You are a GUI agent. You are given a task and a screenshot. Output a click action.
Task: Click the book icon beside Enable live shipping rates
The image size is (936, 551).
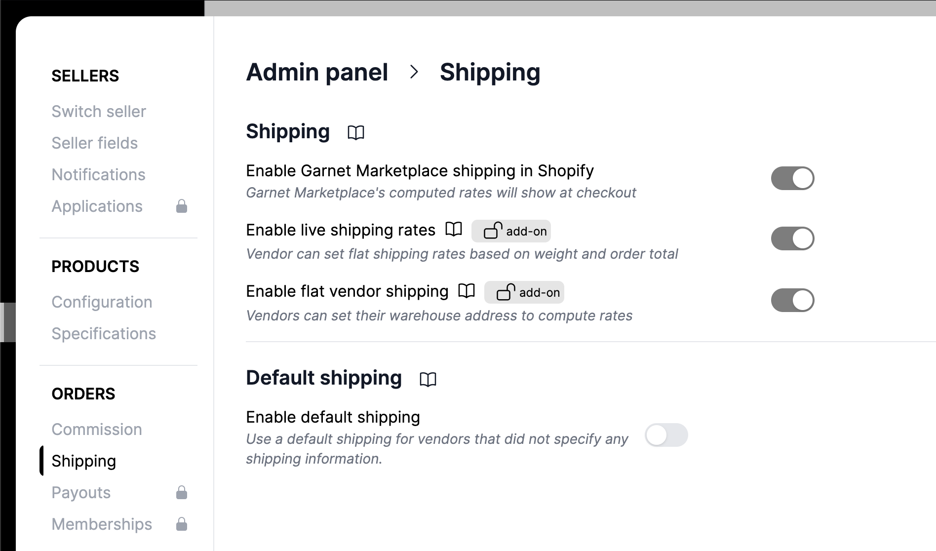454,229
